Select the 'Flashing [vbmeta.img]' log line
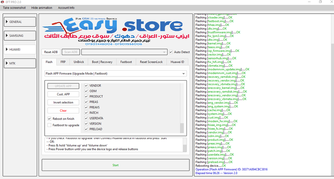The width and height of the screenshot is (334, 179). coord(214,66)
